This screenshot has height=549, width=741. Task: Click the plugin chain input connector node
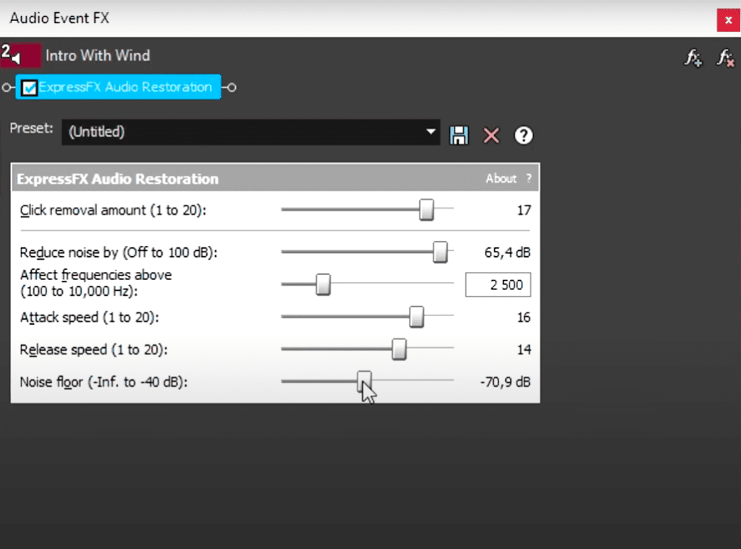[x=6, y=88]
